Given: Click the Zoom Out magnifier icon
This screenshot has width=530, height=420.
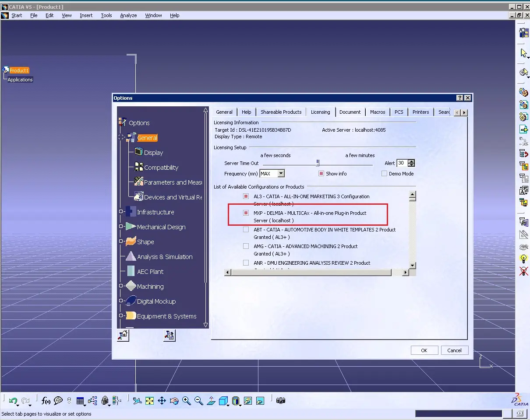Looking at the screenshot, I should click(199, 401).
